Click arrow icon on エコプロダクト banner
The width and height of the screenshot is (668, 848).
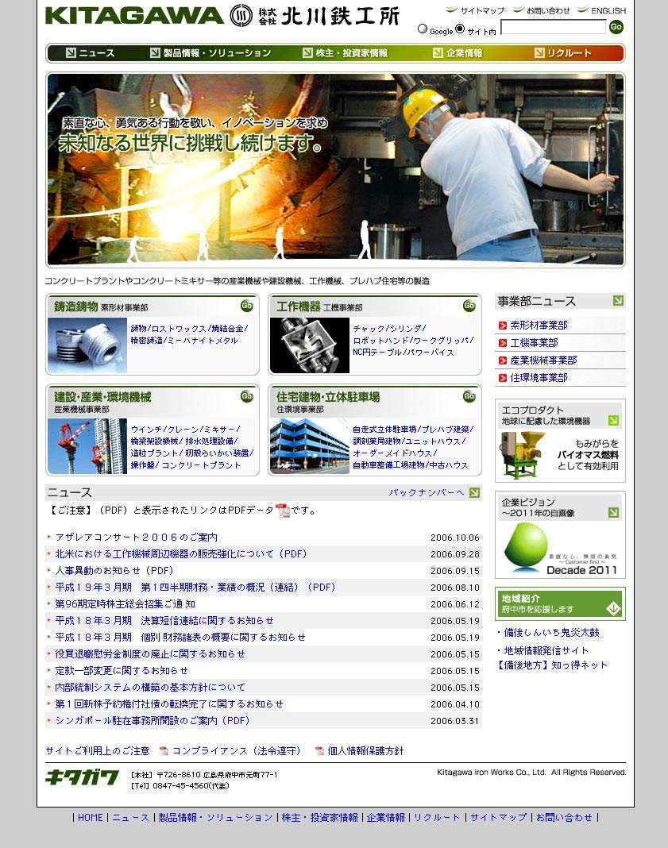(613, 420)
